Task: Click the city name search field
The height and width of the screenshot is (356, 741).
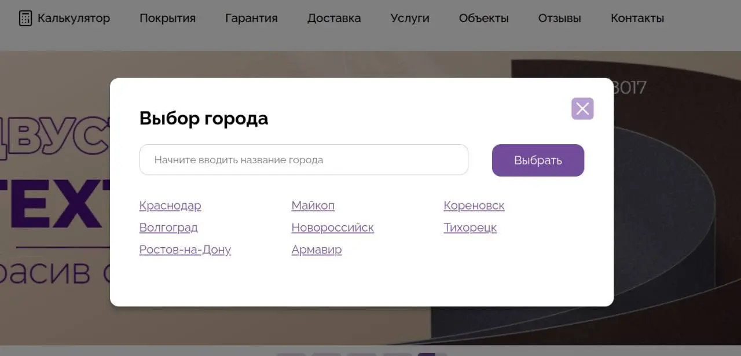Action: (x=303, y=160)
